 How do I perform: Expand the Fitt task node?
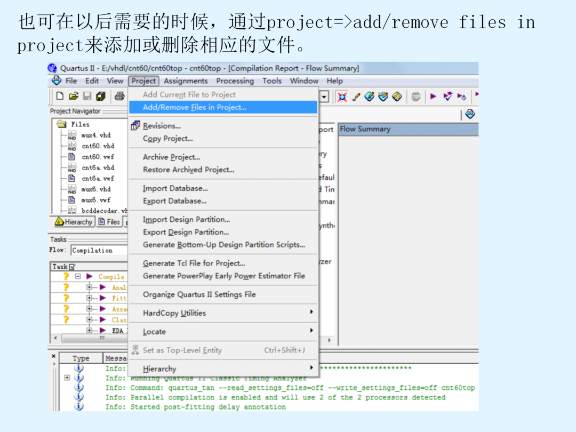pyautogui.click(x=89, y=298)
